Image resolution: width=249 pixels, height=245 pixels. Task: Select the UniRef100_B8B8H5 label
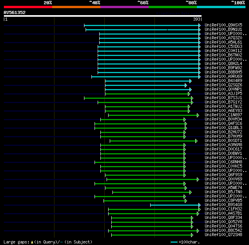[223, 72]
